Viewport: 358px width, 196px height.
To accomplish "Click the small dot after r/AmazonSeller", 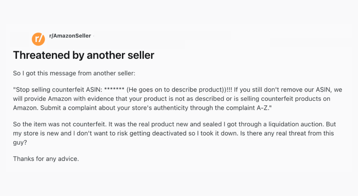I will coord(94,36).
